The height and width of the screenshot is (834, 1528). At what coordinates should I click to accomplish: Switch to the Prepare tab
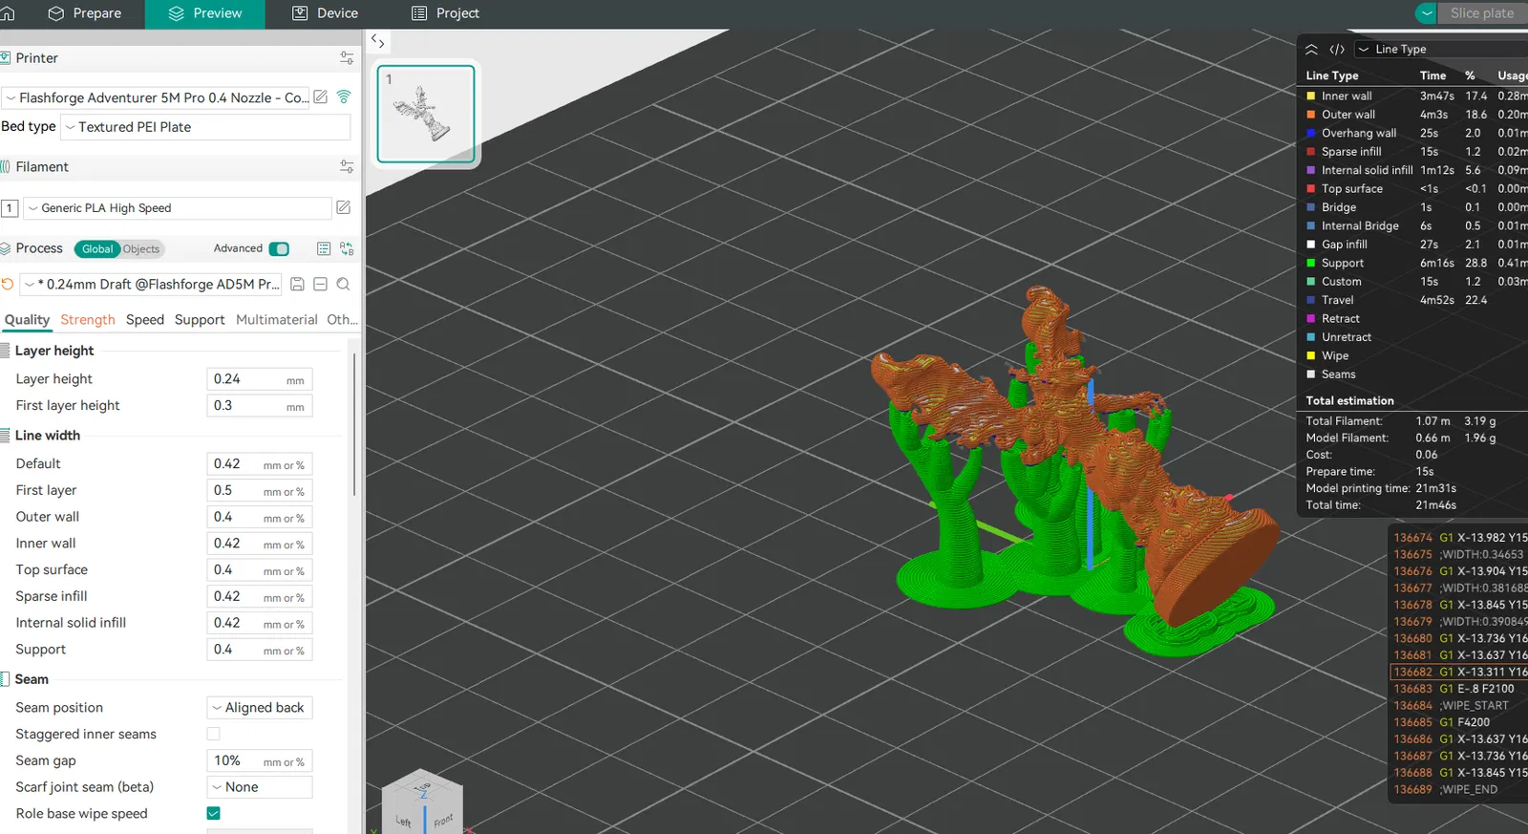click(85, 13)
